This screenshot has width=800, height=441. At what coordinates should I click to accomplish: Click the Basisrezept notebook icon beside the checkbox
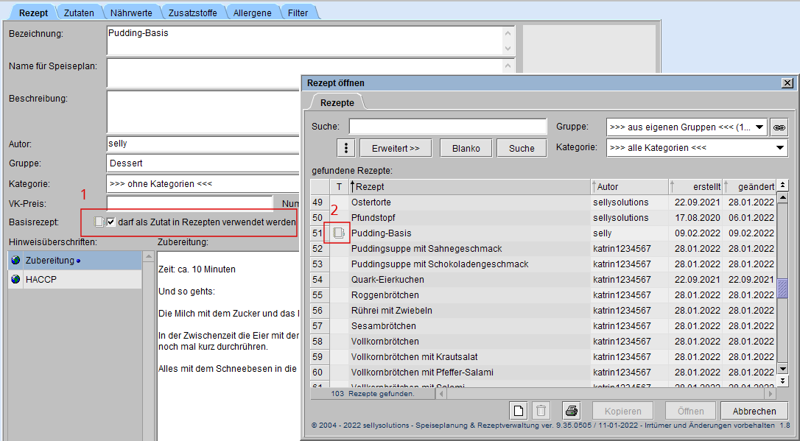98,222
